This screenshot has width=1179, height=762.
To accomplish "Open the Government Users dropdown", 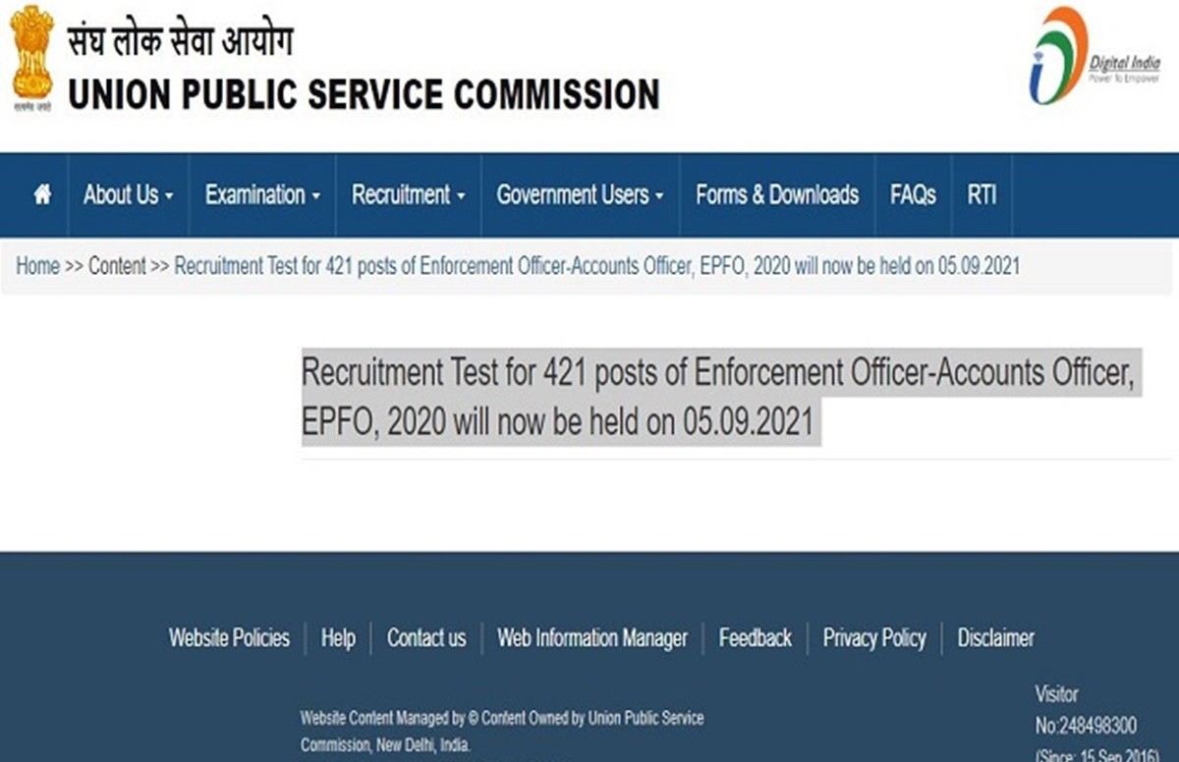I will [x=580, y=194].
